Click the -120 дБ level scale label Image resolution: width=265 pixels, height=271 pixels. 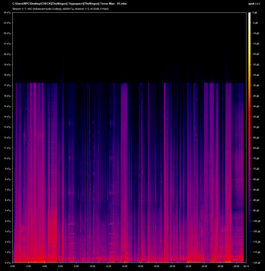[x=256, y=263]
